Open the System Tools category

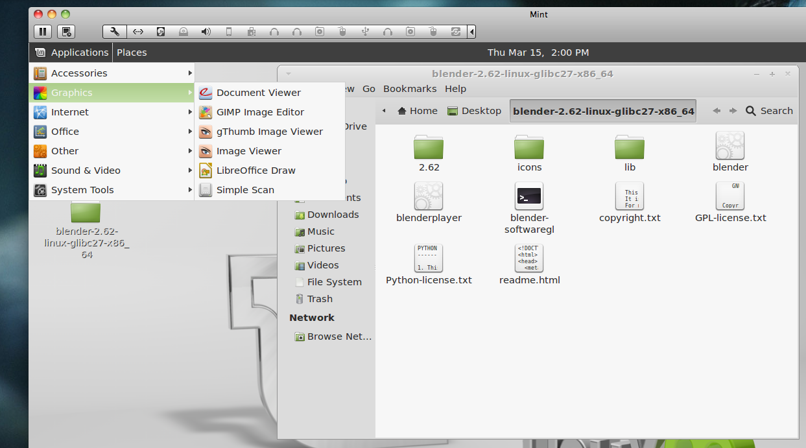[113, 190]
